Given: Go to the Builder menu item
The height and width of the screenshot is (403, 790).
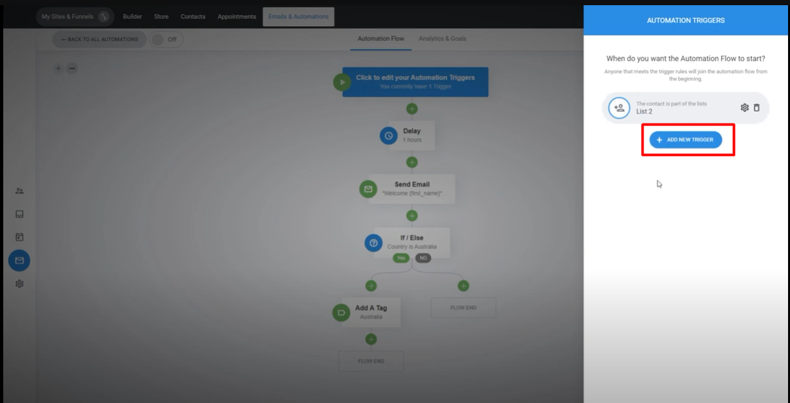Looking at the screenshot, I should (132, 17).
